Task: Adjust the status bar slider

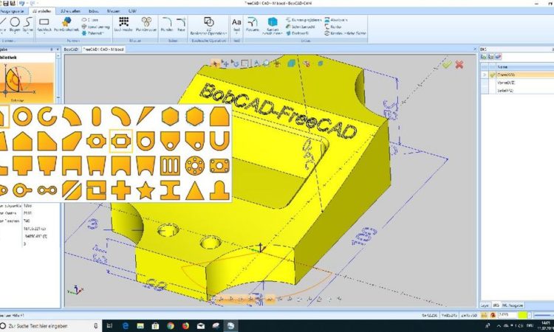Action: pyautogui.click(x=544, y=315)
